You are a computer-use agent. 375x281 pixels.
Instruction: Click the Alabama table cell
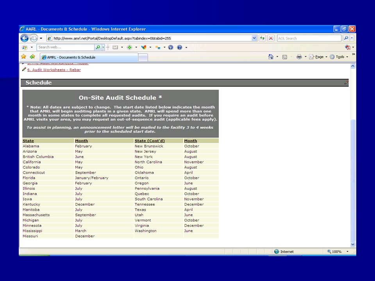(48, 146)
